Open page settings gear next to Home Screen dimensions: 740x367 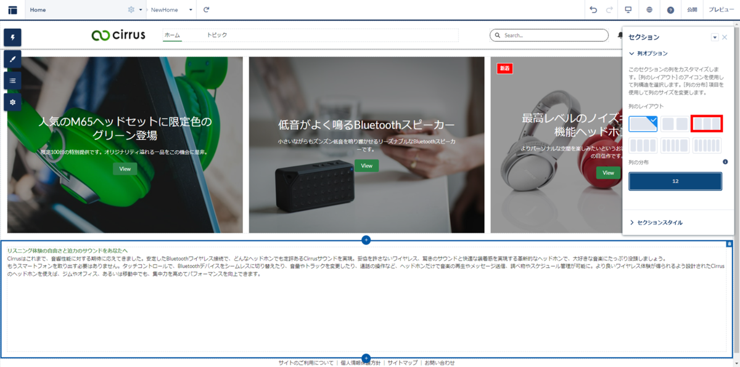[131, 10]
